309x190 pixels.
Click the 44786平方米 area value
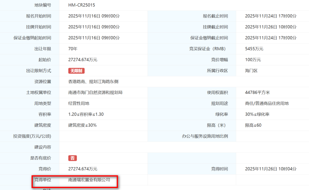pyautogui.click(x=257, y=92)
